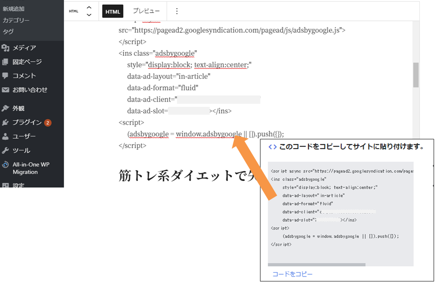This screenshot has width=436, height=283.
Task: Click the plugin update count badge
Action: click(48, 123)
